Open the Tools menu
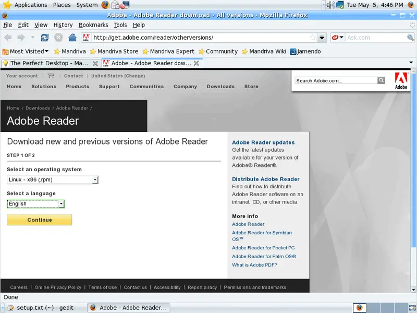 (120, 25)
